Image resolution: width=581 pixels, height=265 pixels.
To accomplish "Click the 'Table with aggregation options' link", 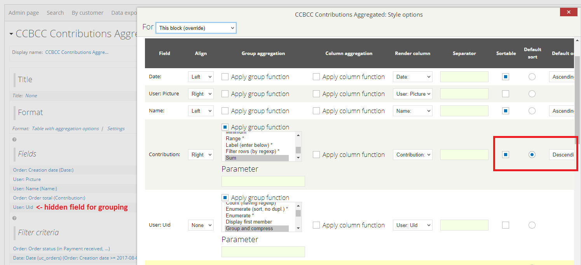I will [65, 128].
